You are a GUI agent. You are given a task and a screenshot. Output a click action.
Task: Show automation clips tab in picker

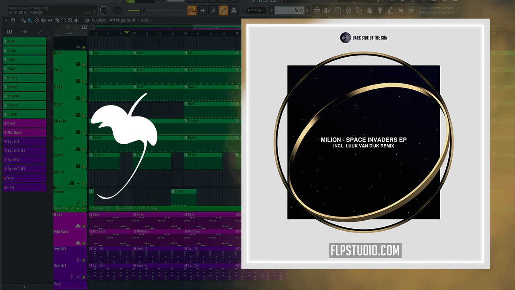[x=40, y=32]
